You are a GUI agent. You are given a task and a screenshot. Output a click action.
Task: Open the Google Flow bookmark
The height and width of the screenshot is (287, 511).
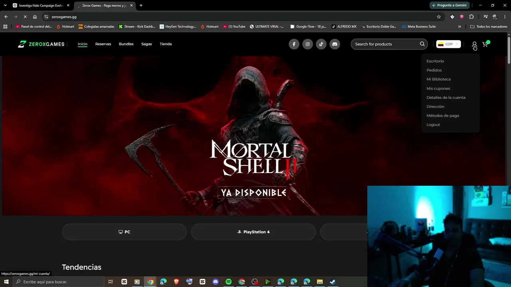tap(308, 27)
